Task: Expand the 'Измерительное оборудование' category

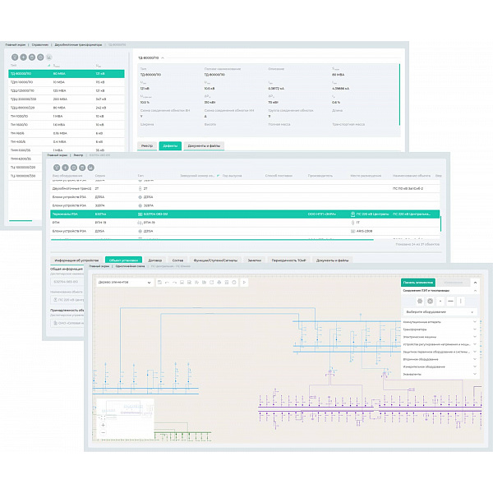Action: click(440, 366)
